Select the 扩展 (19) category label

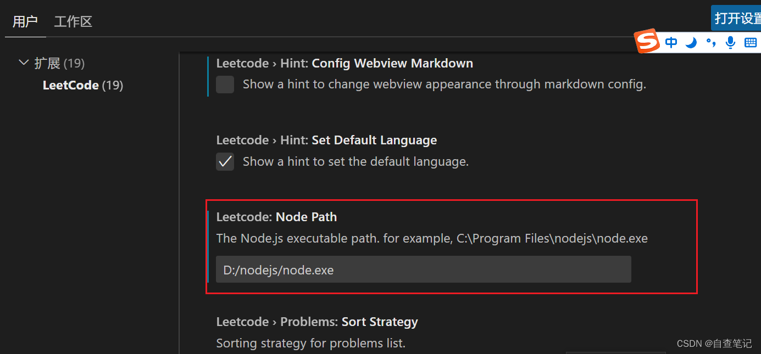59,63
